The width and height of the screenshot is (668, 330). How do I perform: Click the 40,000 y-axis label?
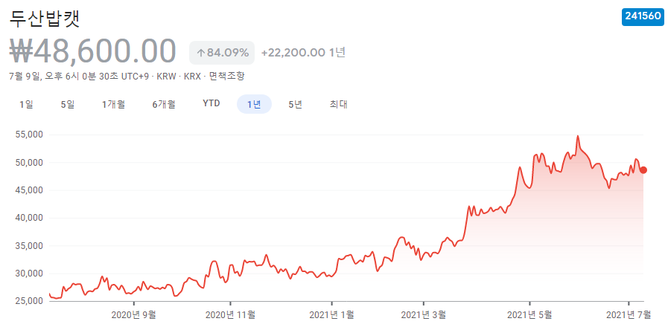tap(28, 219)
